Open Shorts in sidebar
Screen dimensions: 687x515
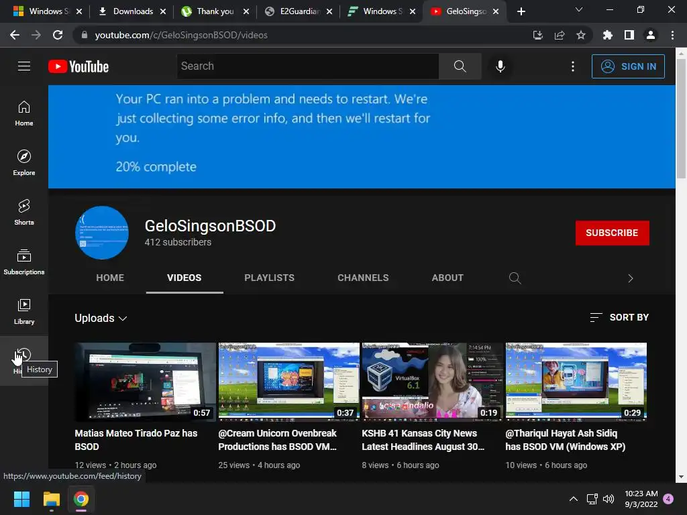pyautogui.click(x=24, y=212)
